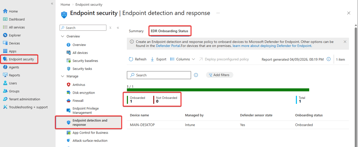
Task: Click the Agents icon
Action: 5,67
